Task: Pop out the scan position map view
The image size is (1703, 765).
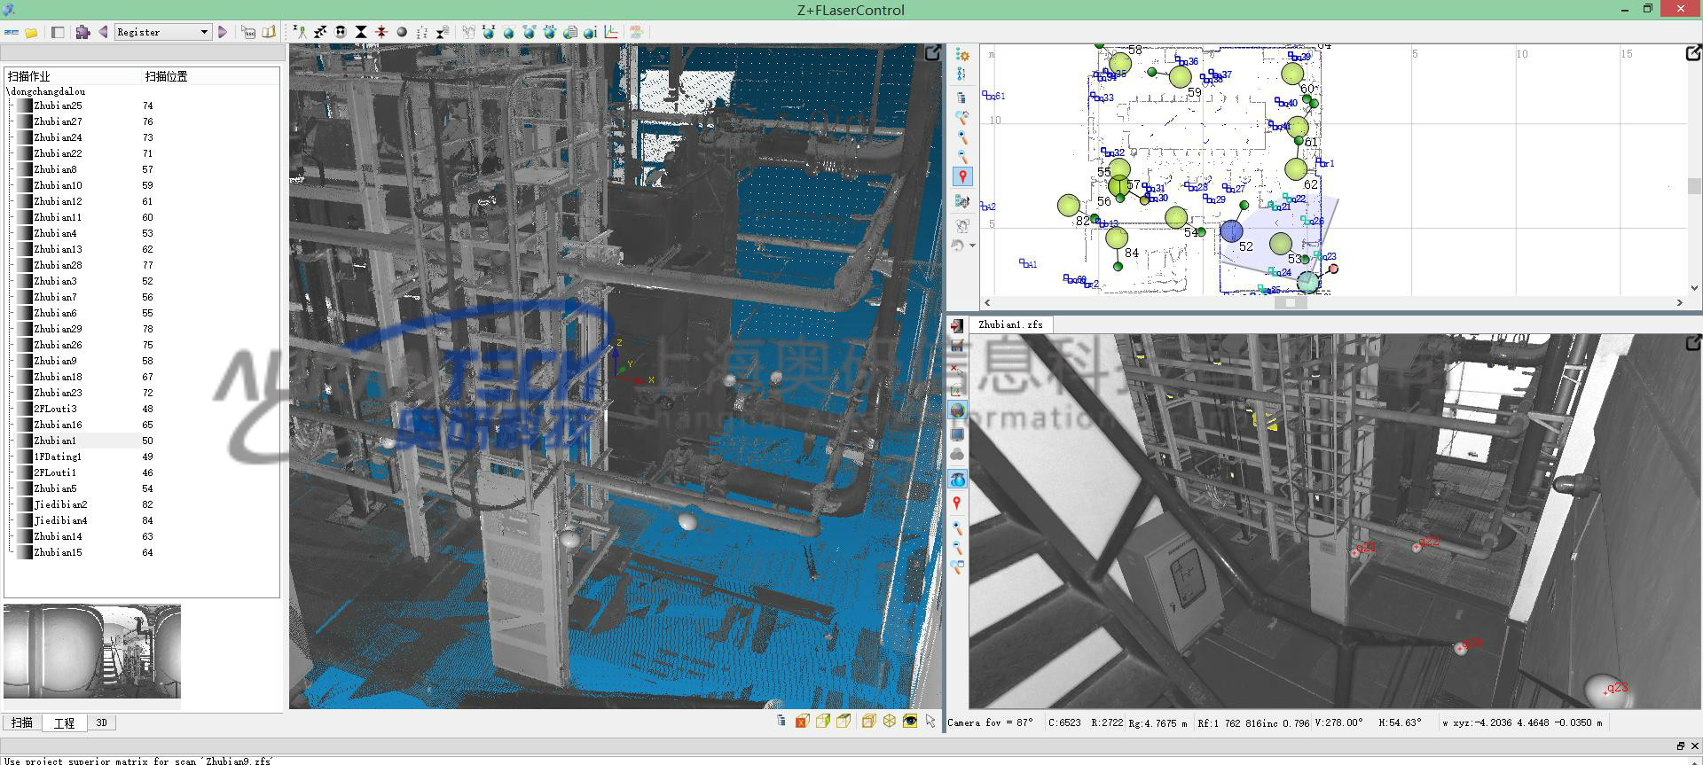Action: (1693, 53)
